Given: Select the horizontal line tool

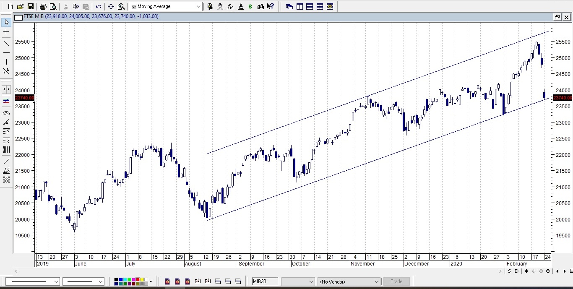Looking at the screenshot, I should [6, 52].
